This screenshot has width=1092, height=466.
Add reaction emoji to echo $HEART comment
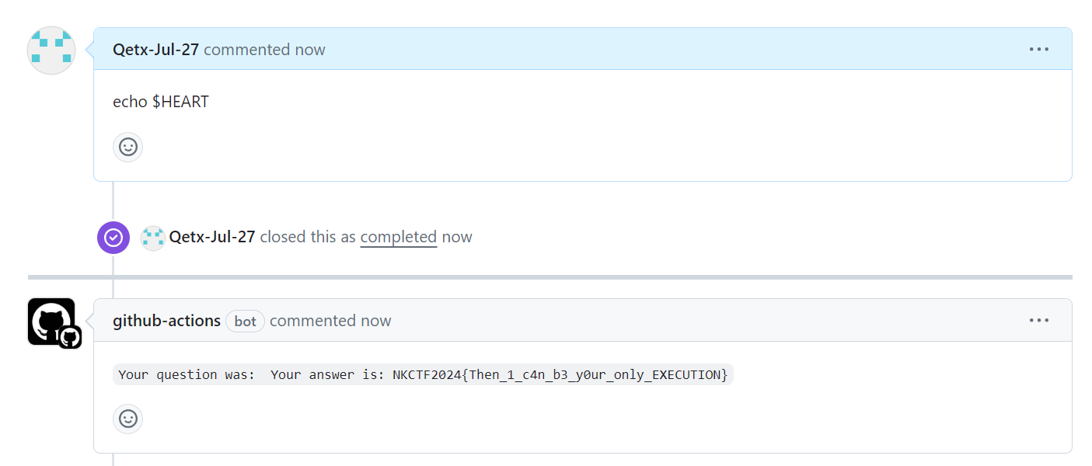[128, 147]
